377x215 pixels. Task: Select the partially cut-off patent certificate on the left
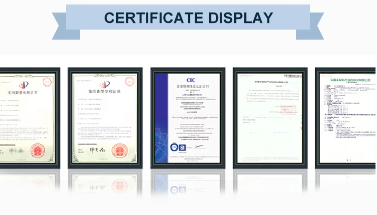pyautogui.click(x=30, y=118)
